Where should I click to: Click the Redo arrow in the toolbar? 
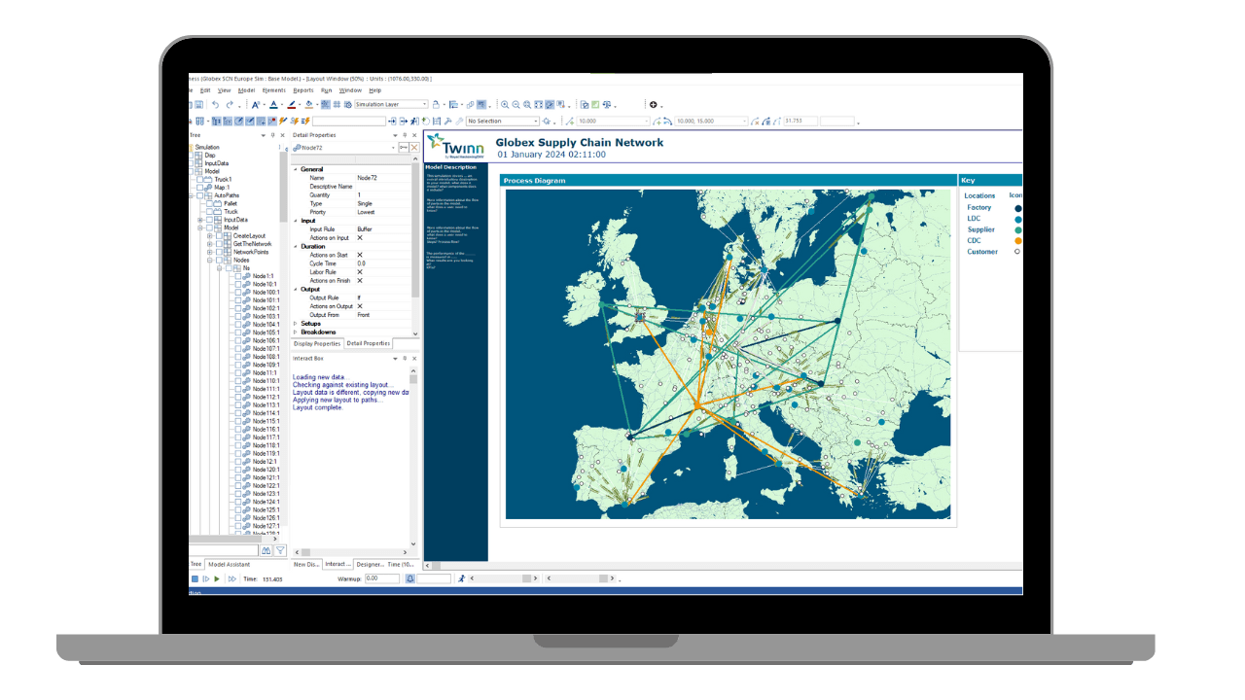tap(230, 104)
